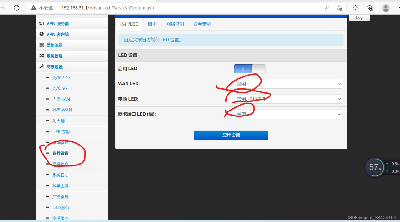
Task: Add this page to favorites star icon
Action: coord(339,8)
